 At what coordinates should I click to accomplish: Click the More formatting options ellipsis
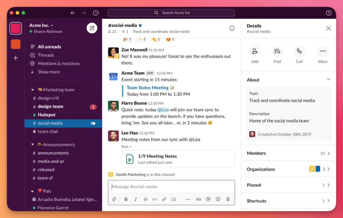coord(188,199)
